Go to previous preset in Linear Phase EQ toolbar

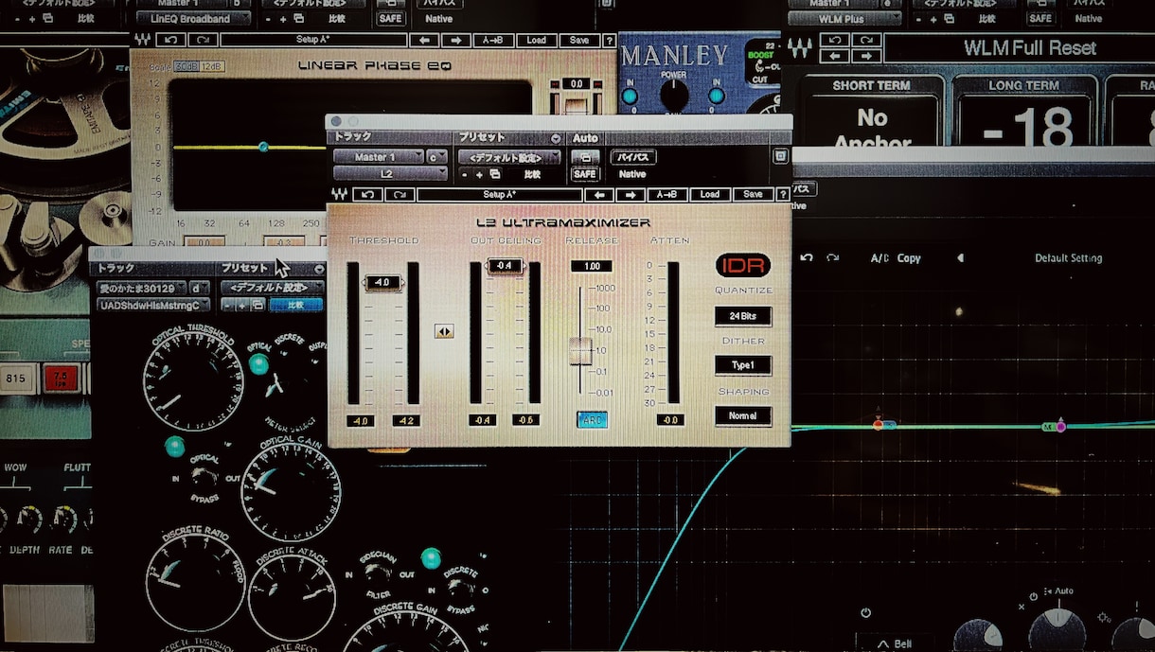422,40
